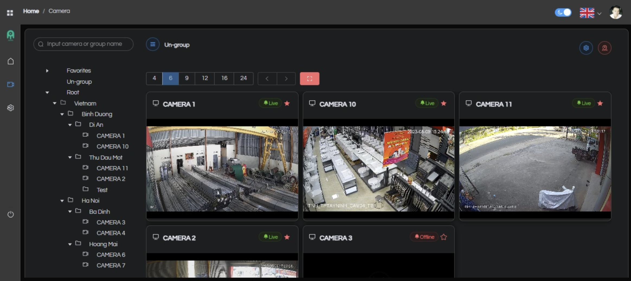Unfavorite CAMERA 10 with its star

[444, 103]
